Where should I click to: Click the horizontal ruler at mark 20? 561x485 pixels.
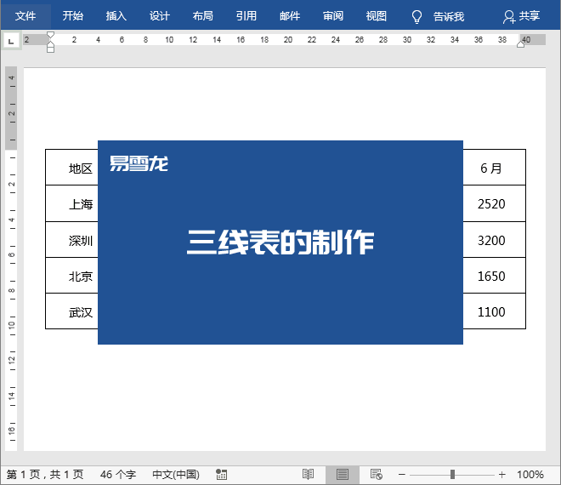(x=288, y=40)
